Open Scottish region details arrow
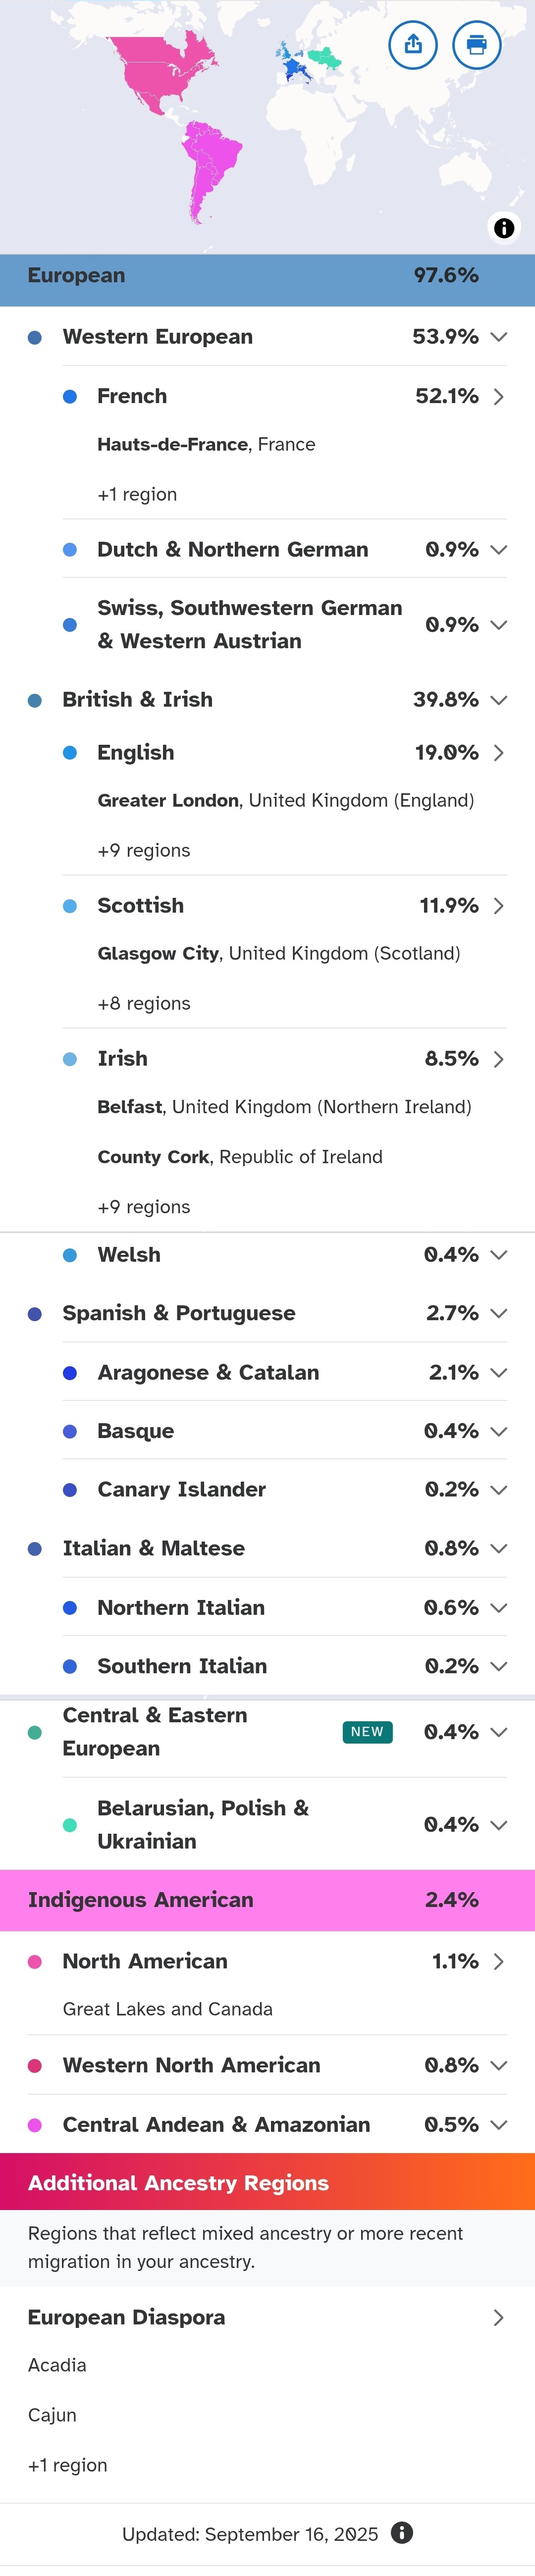 point(498,906)
